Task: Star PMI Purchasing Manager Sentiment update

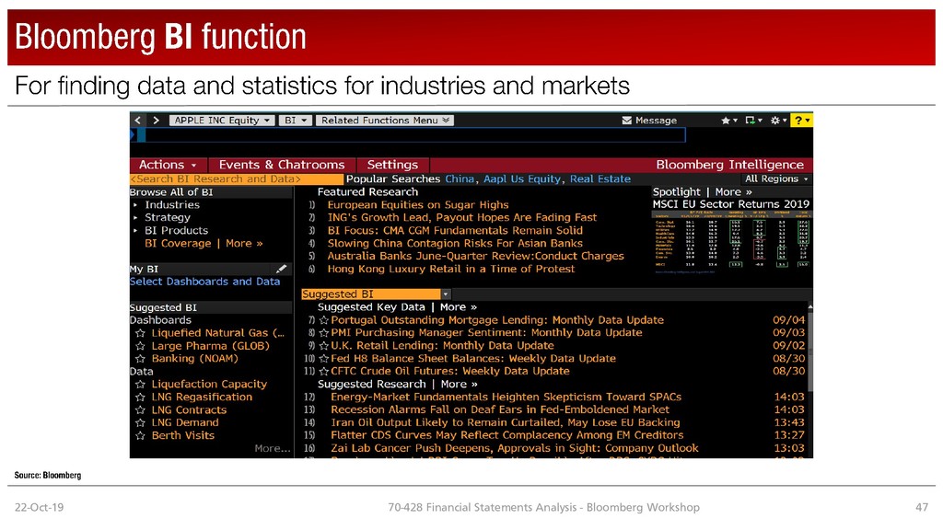Action: [323, 333]
